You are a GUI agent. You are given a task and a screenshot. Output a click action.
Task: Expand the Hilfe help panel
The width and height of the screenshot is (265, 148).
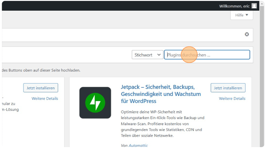(242, 15)
